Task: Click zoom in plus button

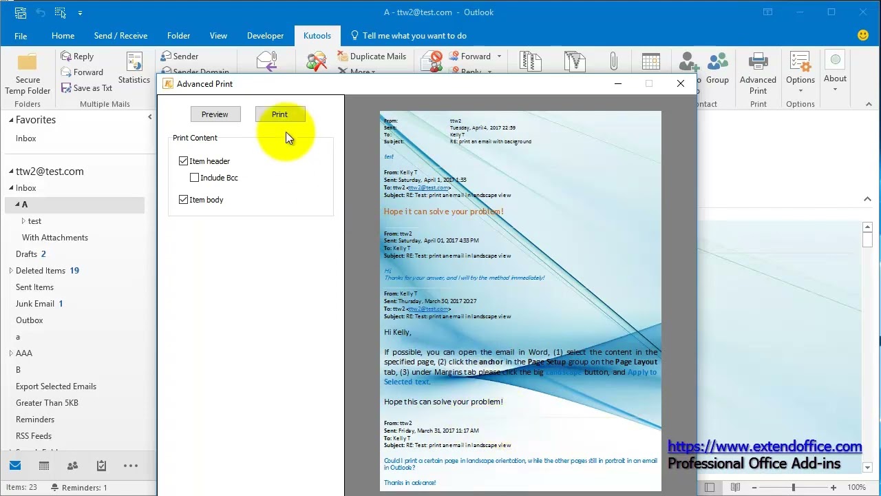Action: click(x=834, y=487)
